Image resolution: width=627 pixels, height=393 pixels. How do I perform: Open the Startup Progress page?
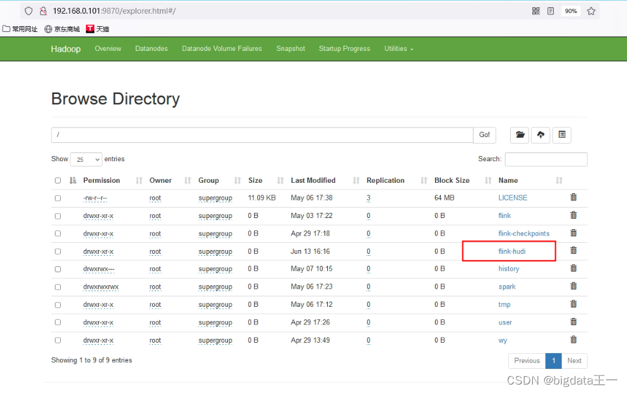click(x=344, y=49)
